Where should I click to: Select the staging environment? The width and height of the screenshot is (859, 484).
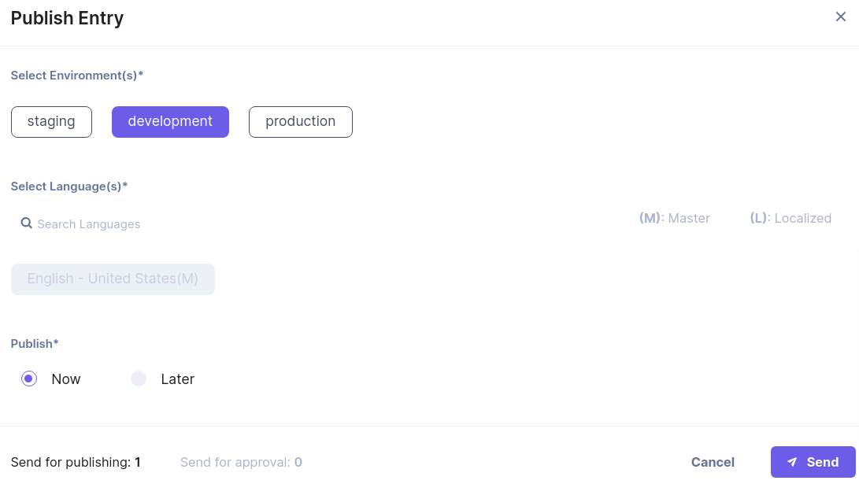click(51, 121)
